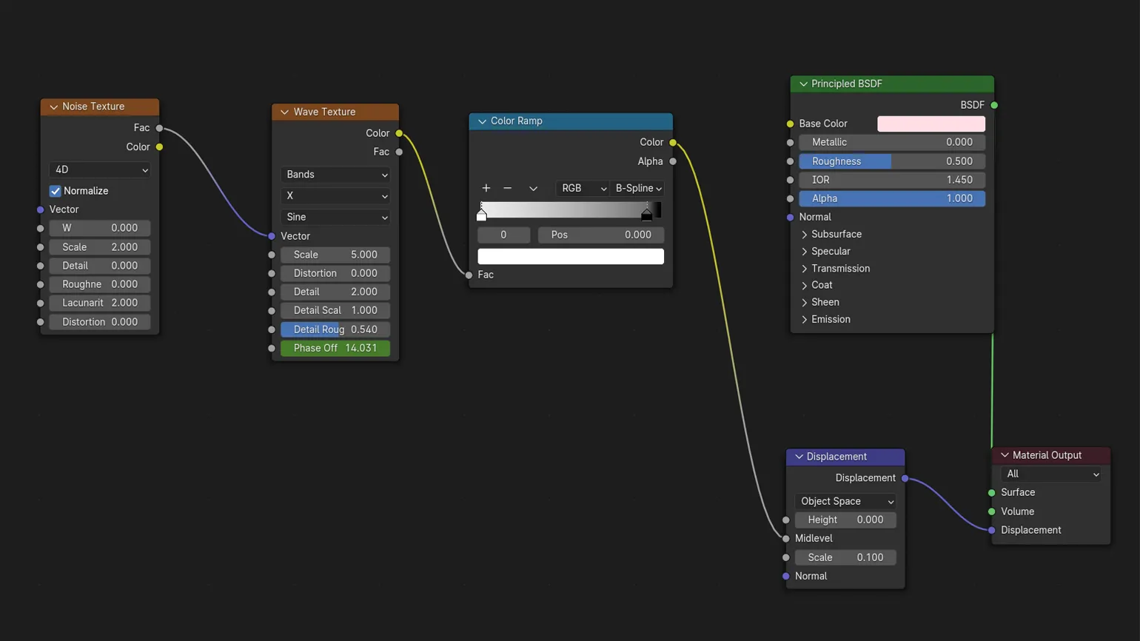This screenshot has height=641, width=1140.
Task: Open the 4D dimensions dropdown
Action: click(100, 170)
